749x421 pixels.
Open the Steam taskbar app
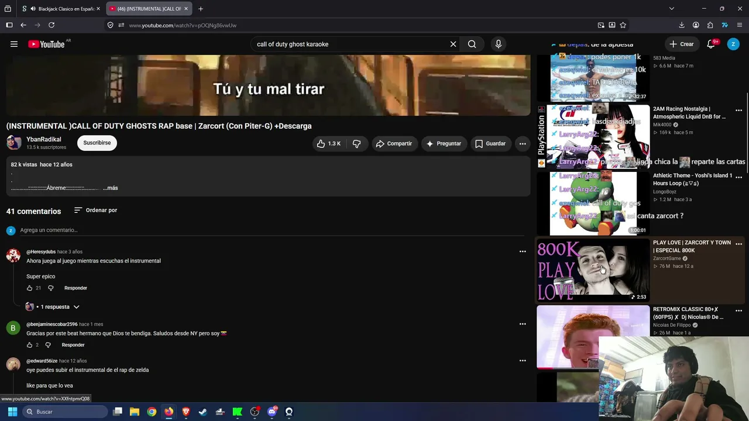click(x=203, y=412)
